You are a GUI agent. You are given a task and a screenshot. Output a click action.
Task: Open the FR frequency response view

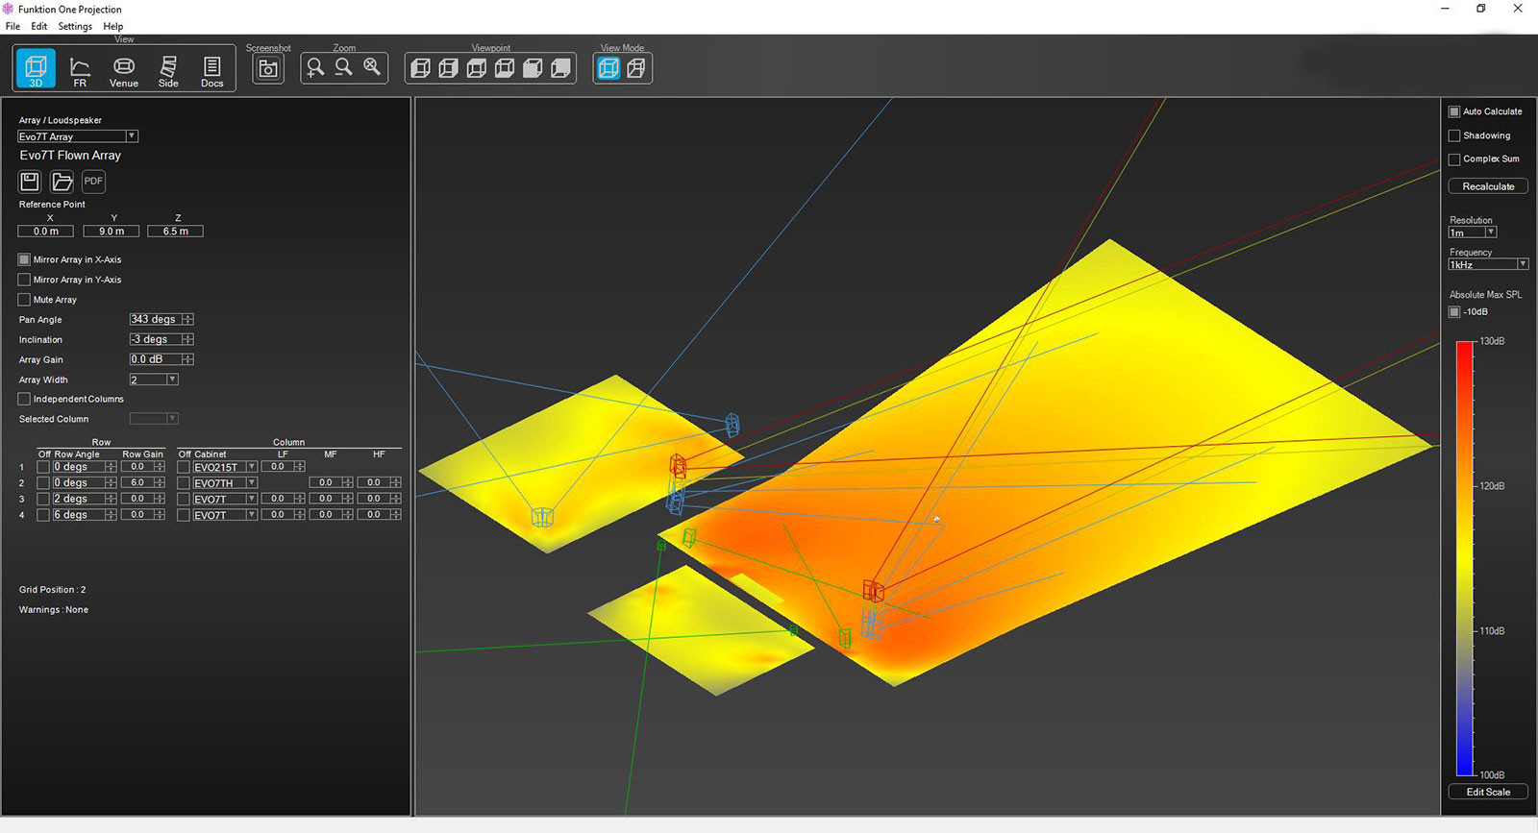point(80,70)
